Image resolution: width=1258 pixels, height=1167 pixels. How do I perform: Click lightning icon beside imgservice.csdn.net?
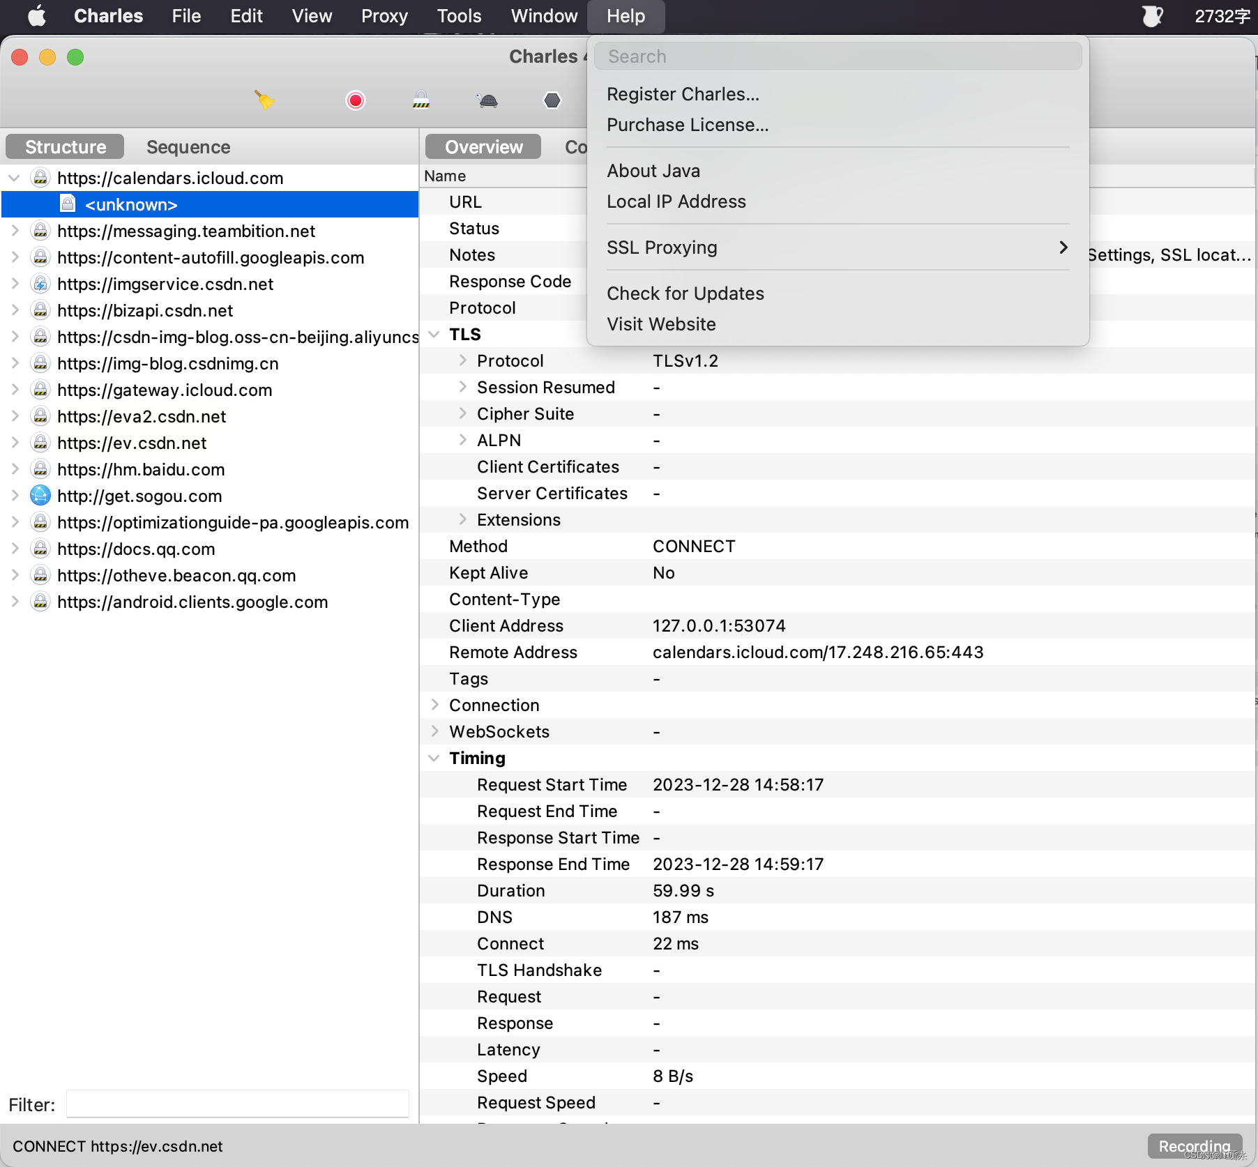pyautogui.click(x=40, y=284)
